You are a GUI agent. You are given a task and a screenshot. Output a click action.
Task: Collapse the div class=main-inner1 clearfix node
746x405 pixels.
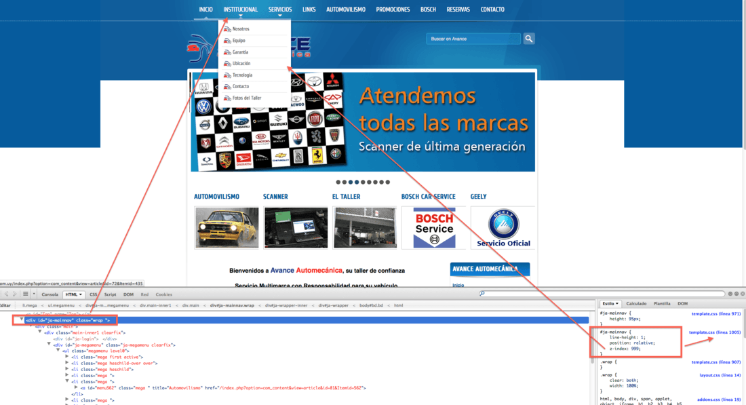pyautogui.click(x=40, y=332)
